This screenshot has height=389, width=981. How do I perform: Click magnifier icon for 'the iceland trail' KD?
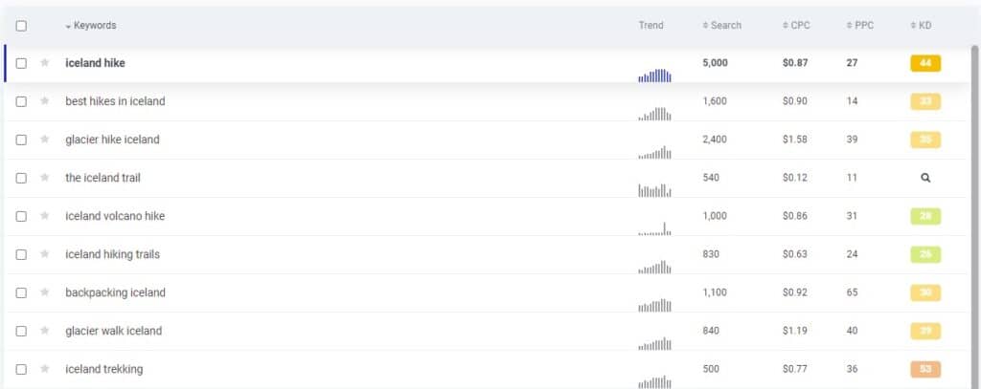coord(925,178)
